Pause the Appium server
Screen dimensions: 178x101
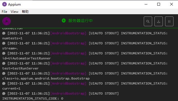[x=169, y=21]
